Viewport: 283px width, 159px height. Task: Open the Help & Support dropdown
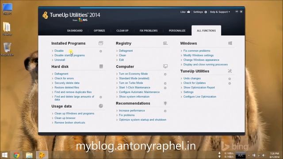(220, 12)
